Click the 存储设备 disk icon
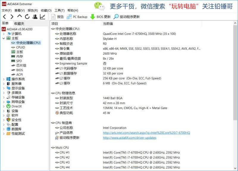The width and height of the screenshot is (238, 171). (9, 97)
